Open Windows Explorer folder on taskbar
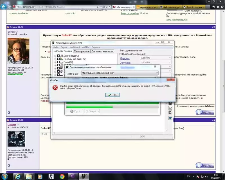The height and width of the screenshot is (180, 225). [29, 176]
